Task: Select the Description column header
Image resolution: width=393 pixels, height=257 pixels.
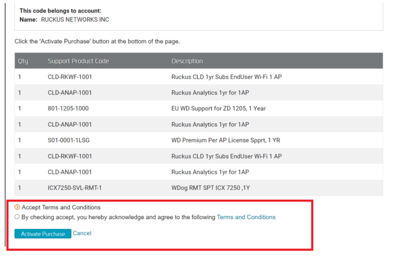Action: pos(187,61)
